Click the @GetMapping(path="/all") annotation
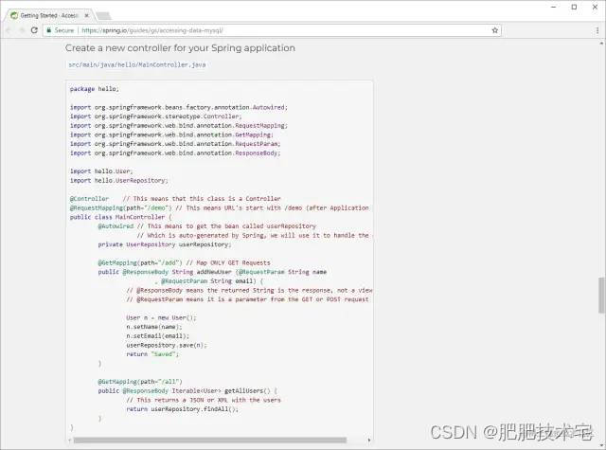The height and width of the screenshot is (450, 606). click(140, 382)
